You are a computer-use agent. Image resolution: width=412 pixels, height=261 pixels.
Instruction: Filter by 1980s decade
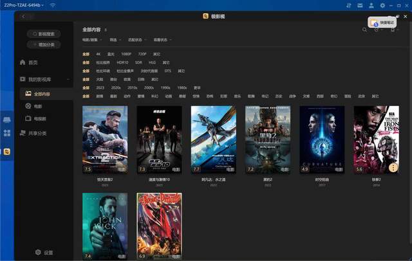[x=182, y=87]
